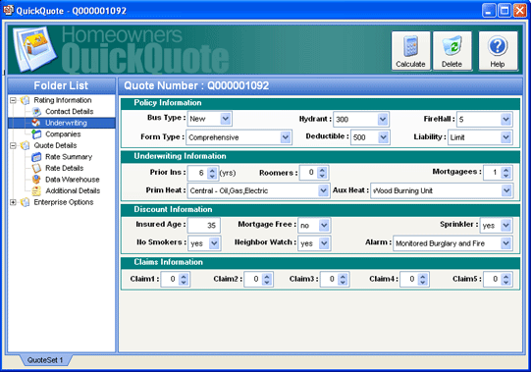Viewport: 531px width, 372px height.
Task: Click the Rating Information tree label
Action: click(63, 100)
